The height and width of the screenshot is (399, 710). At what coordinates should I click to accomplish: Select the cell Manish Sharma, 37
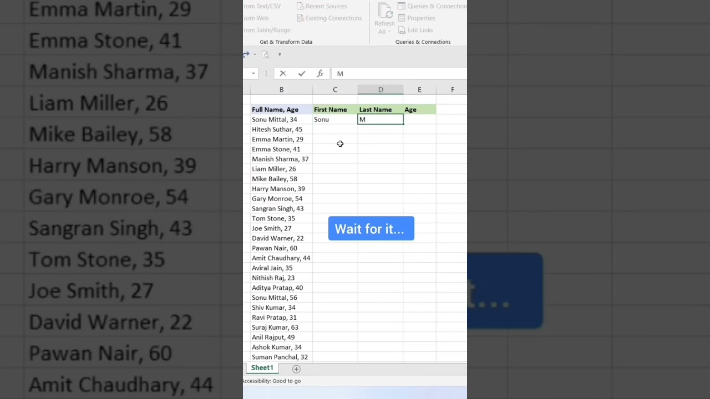(x=281, y=159)
